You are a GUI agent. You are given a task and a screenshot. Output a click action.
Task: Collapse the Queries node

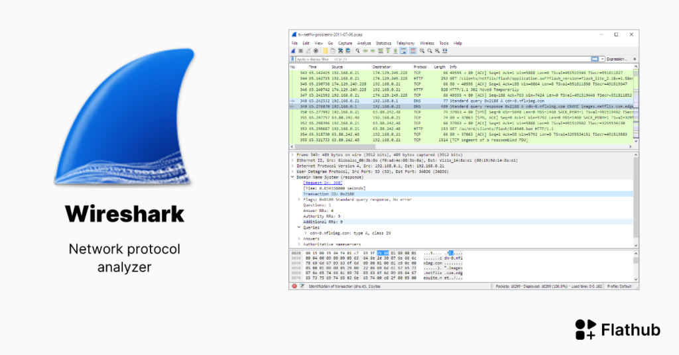[x=299, y=227]
